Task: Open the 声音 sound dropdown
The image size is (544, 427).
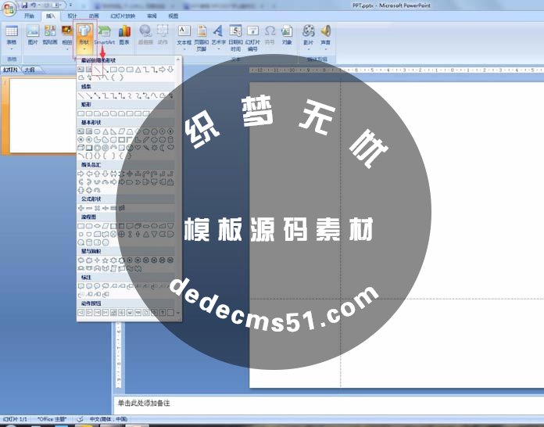Action: 325,38
